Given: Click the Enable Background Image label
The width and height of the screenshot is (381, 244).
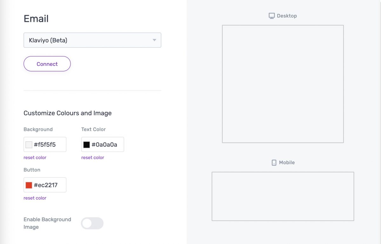Looking at the screenshot, I should click(47, 223).
